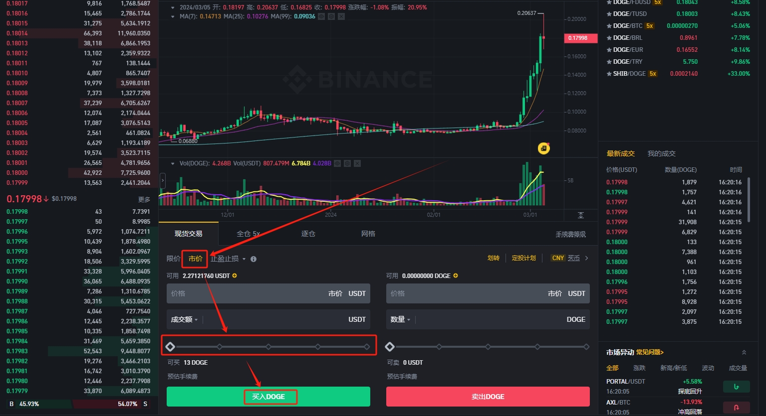Viewport: 766px width, 416px height.
Task: Open the PORTAL/USDT market movers row
Action: click(x=678, y=387)
